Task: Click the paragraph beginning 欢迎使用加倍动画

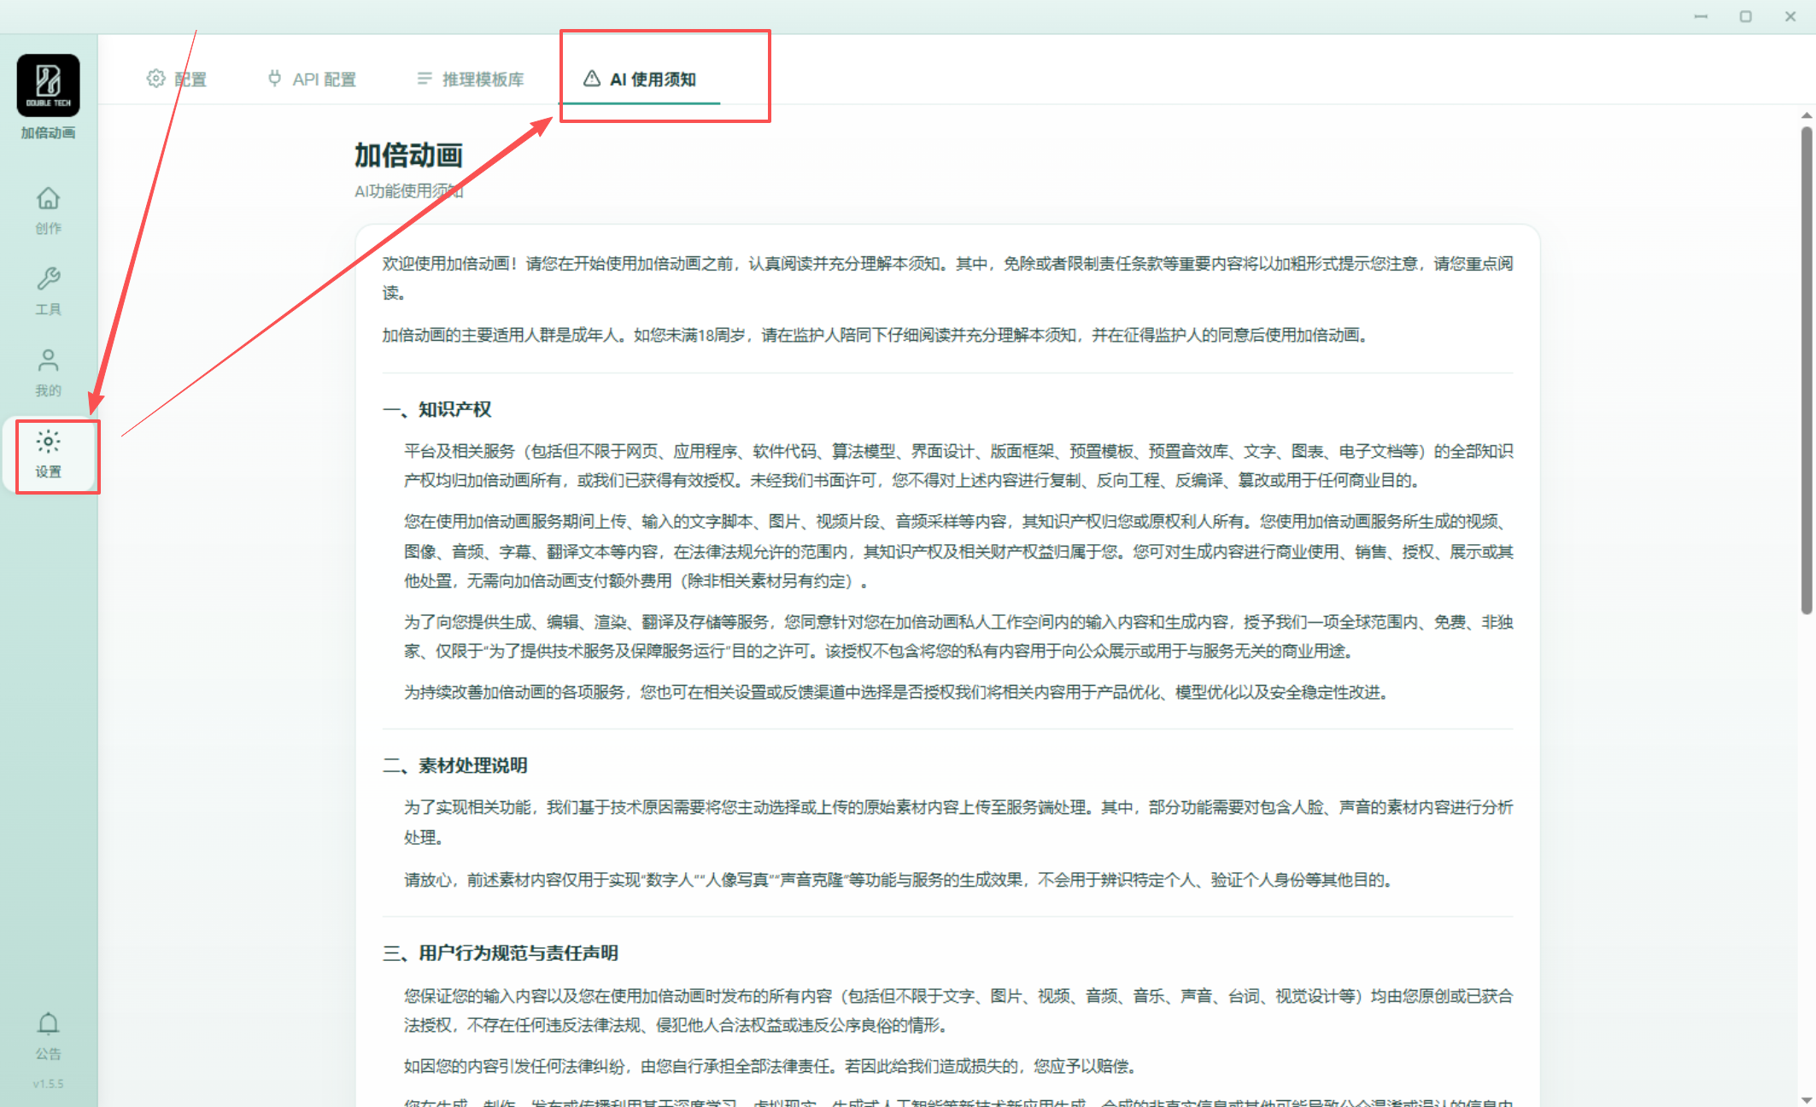Action: point(947,278)
